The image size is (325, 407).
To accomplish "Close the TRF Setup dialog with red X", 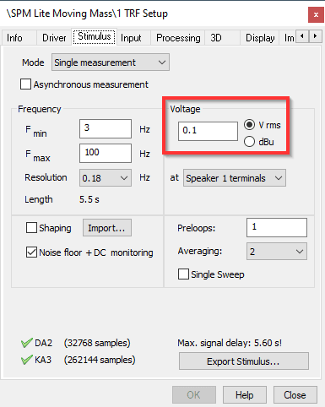I will click(x=316, y=14).
